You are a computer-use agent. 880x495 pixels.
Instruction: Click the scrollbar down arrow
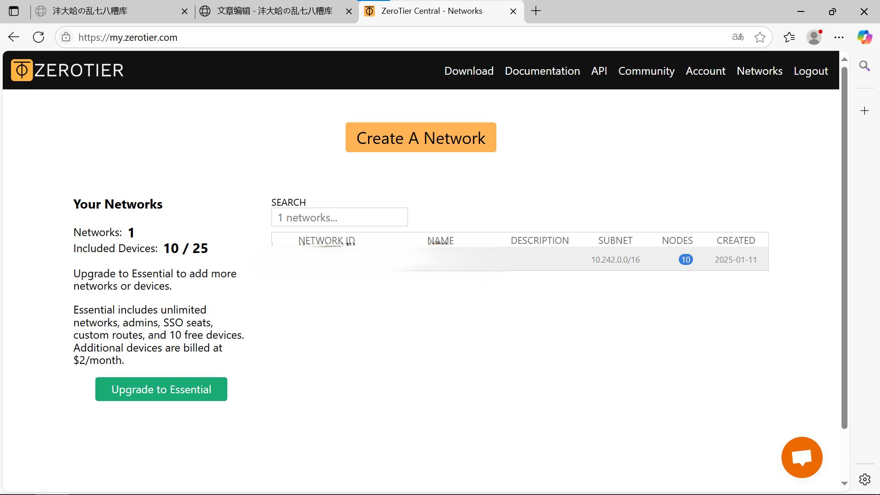(x=844, y=484)
